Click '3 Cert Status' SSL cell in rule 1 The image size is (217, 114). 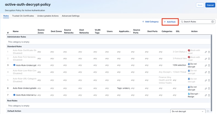180,52
